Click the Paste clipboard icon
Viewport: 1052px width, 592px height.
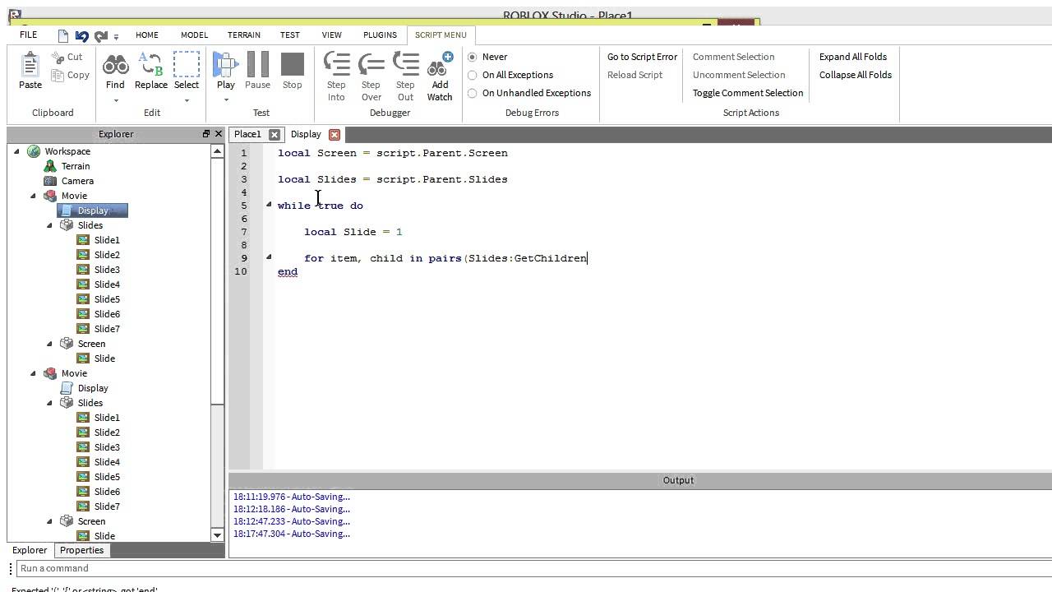pos(30,65)
